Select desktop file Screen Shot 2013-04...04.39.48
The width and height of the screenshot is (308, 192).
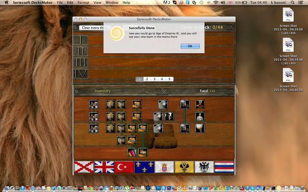pyautogui.click(x=288, y=51)
